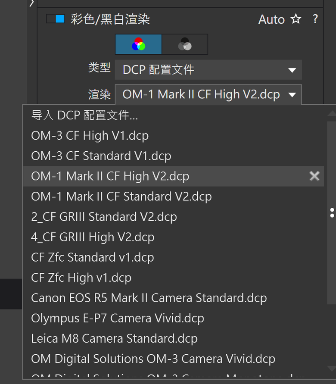Select the color rendering RGB icon
The width and height of the screenshot is (336, 384).
click(x=139, y=44)
